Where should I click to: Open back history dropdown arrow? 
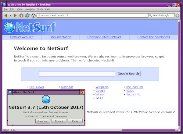[10, 15]
